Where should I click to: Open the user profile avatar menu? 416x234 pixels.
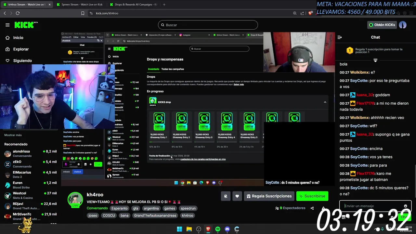point(403,25)
